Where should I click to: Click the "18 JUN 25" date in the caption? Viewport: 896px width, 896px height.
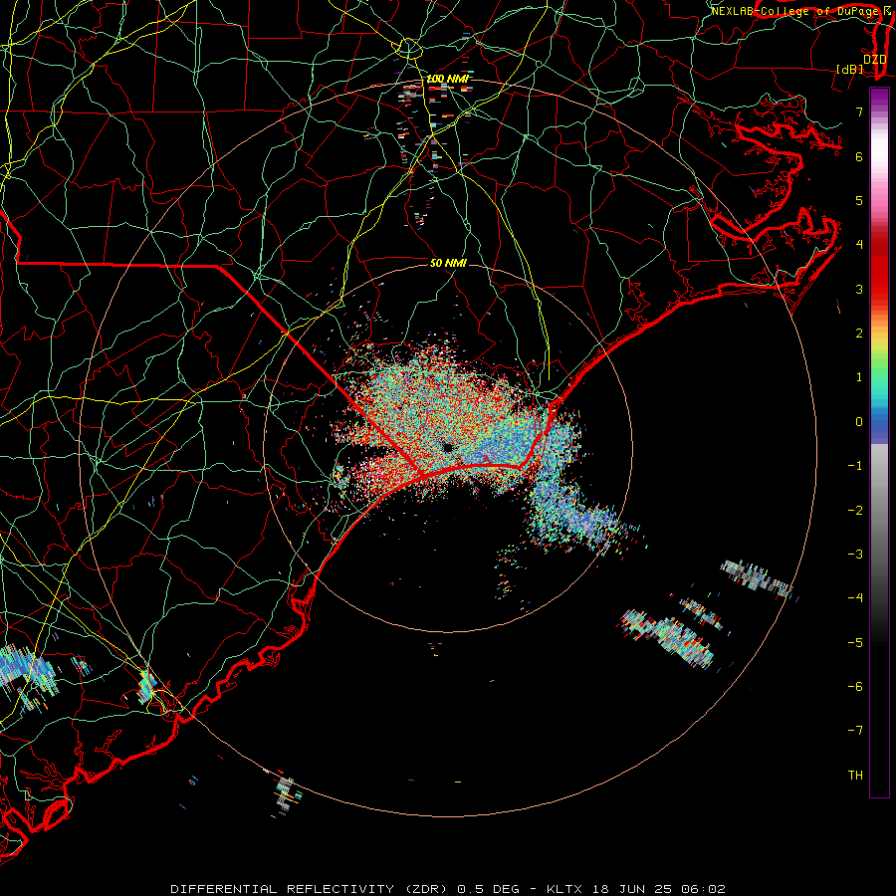631,889
